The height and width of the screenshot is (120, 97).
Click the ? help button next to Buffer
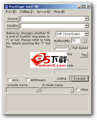(x=85, y=40)
